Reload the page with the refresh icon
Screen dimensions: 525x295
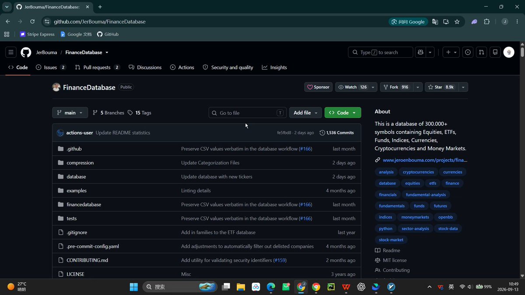coord(32,21)
